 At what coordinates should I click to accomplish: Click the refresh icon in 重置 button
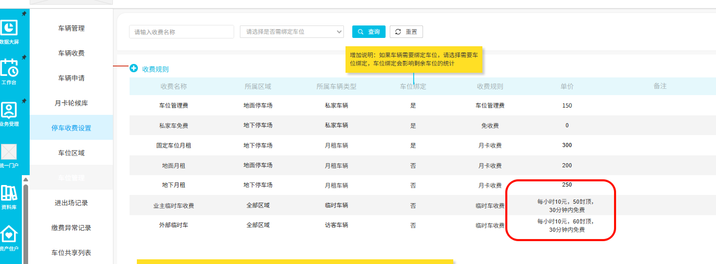[398, 32]
